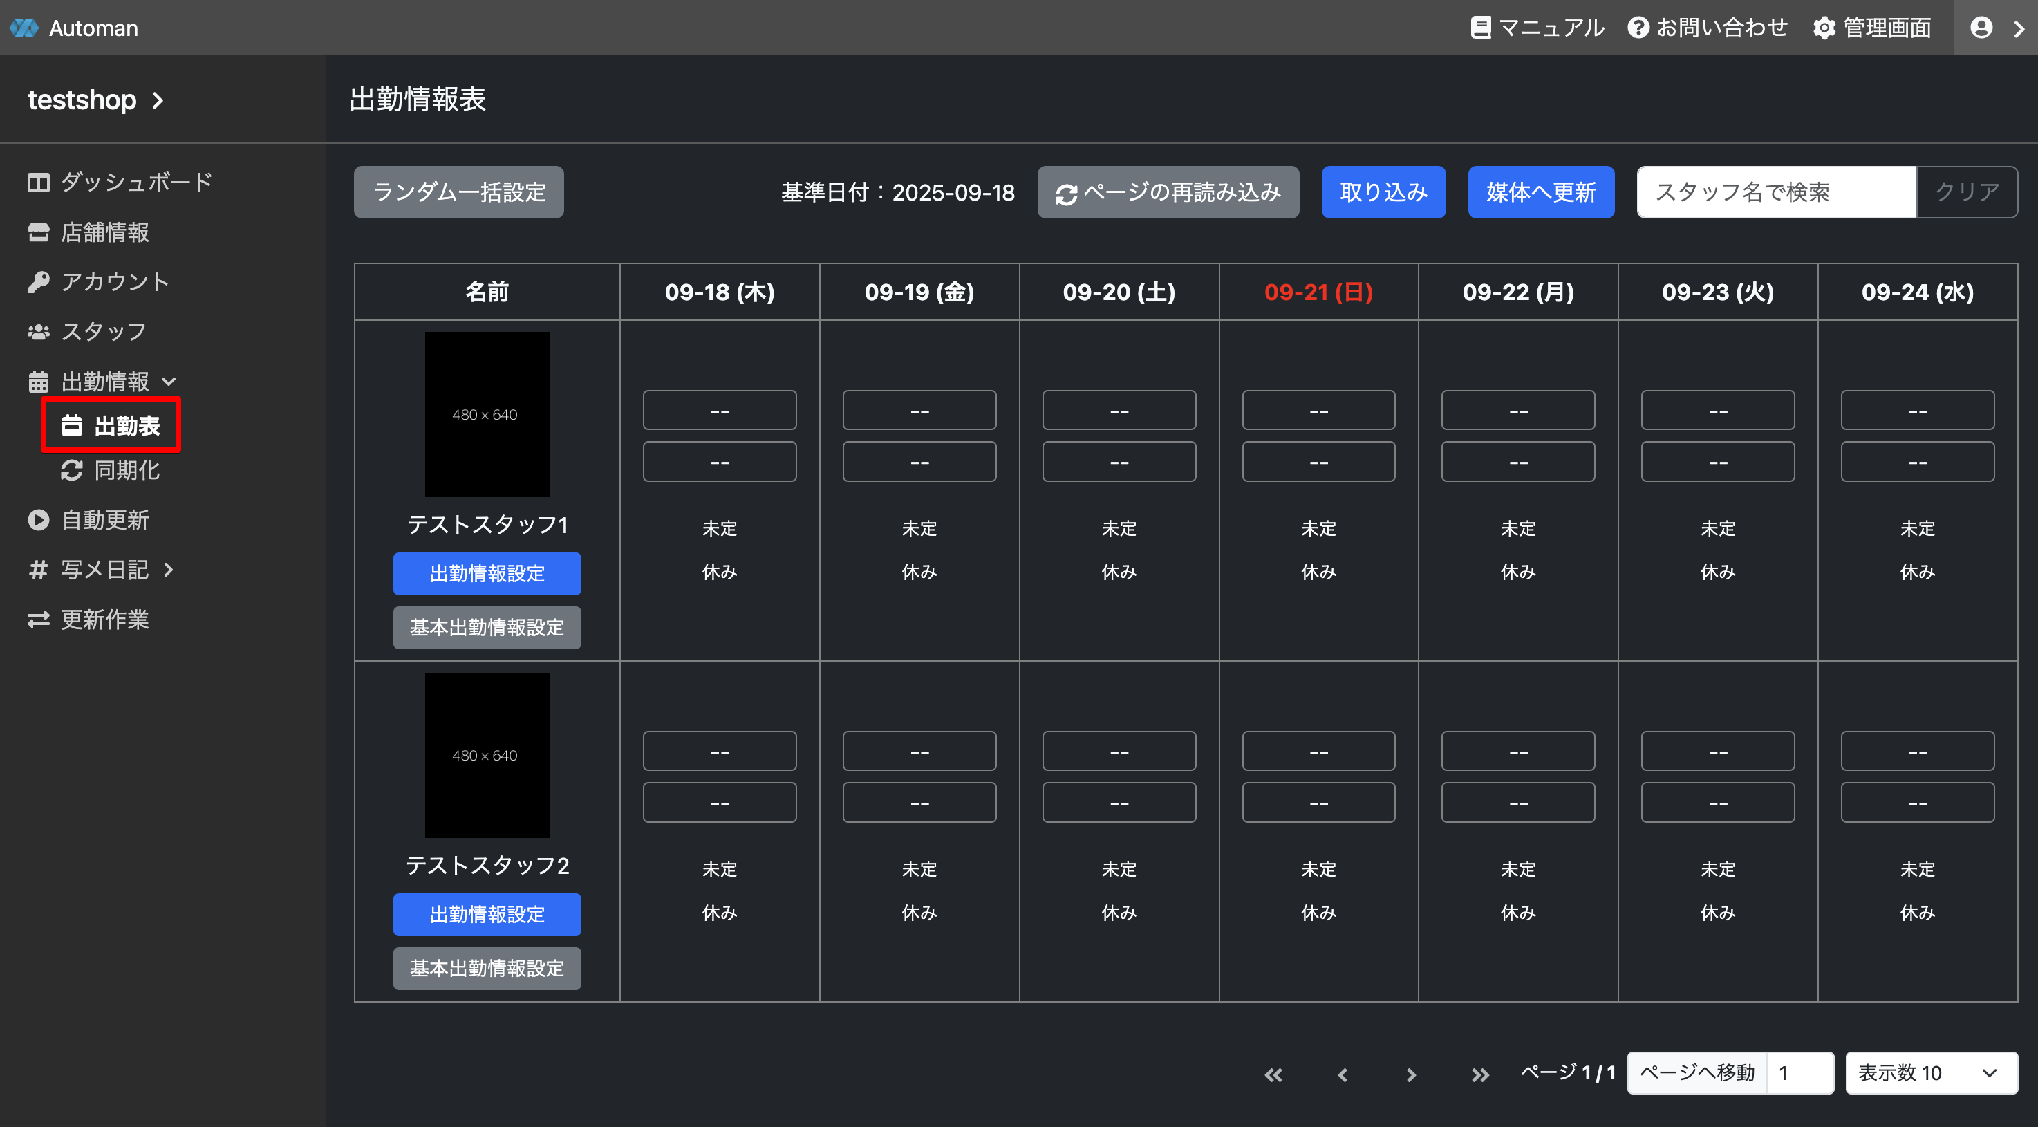Viewport: 2038px width, 1127px height.
Task: Go to first page double-arrow icon
Action: [1273, 1074]
